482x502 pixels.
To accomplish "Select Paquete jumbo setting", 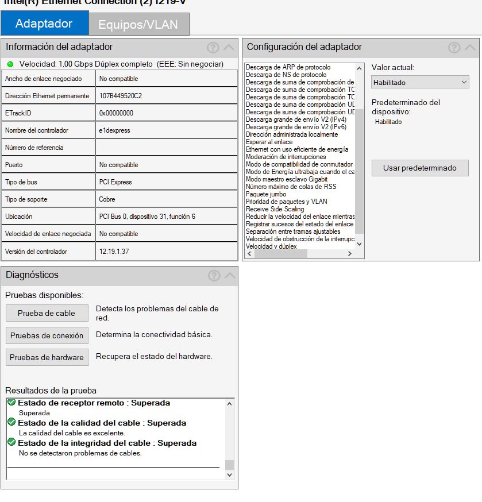I will [266, 194].
